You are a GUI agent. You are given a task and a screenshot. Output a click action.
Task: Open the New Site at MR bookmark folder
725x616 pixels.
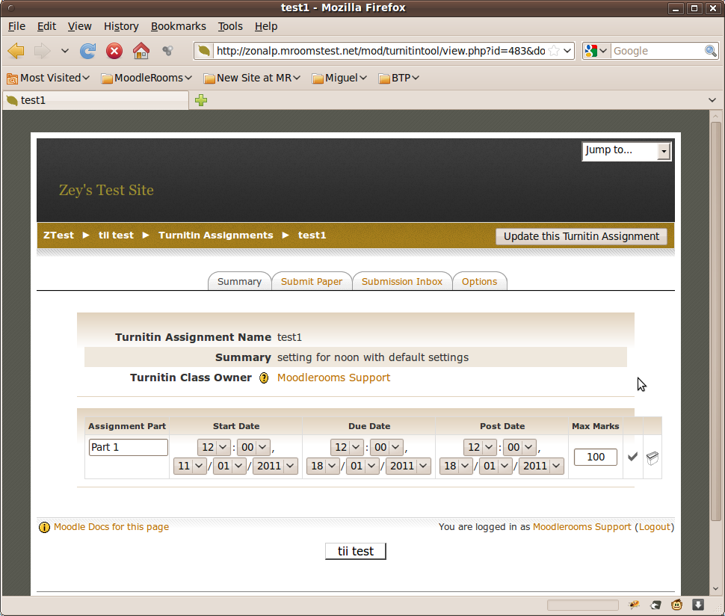point(253,78)
